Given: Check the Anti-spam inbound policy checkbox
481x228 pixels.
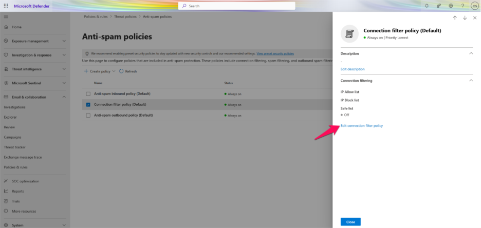Looking at the screenshot, I should pos(88,94).
